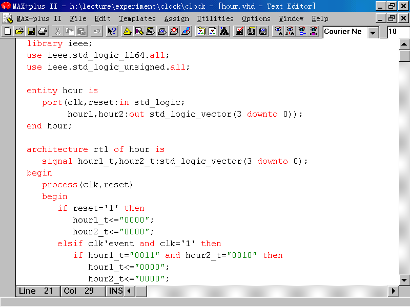This screenshot has height=307, width=410.
Task: Click the rightmost eye toolbar icon
Action: (313, 31)
